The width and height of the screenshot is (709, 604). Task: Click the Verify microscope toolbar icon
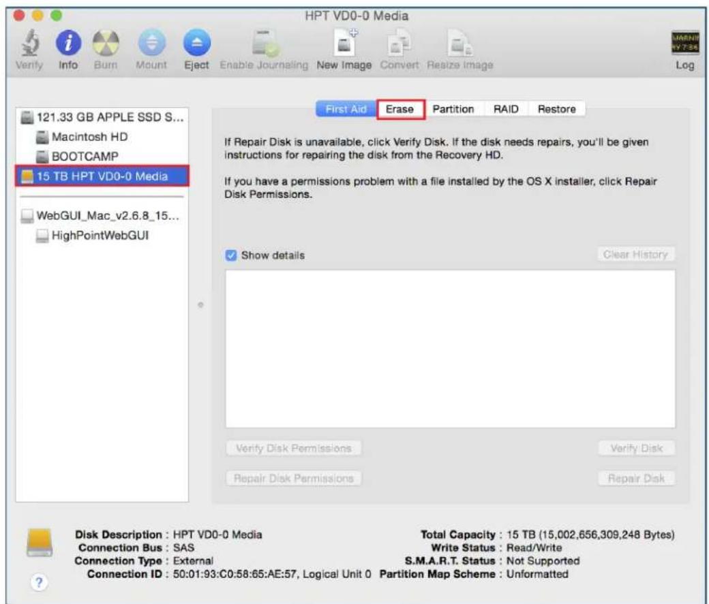(x=30, y=43)
